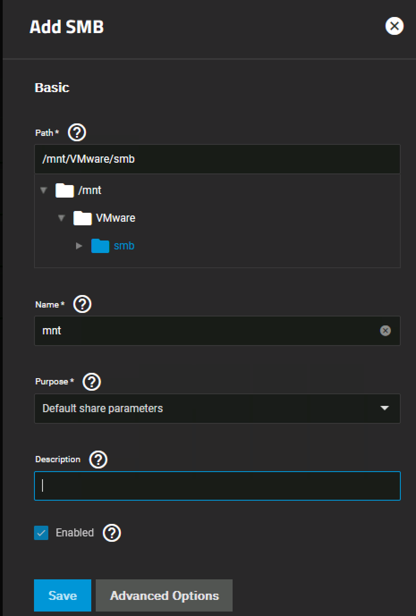416x616 pixels.
Task: Expand the smb folder node
Action: [79, 246]
